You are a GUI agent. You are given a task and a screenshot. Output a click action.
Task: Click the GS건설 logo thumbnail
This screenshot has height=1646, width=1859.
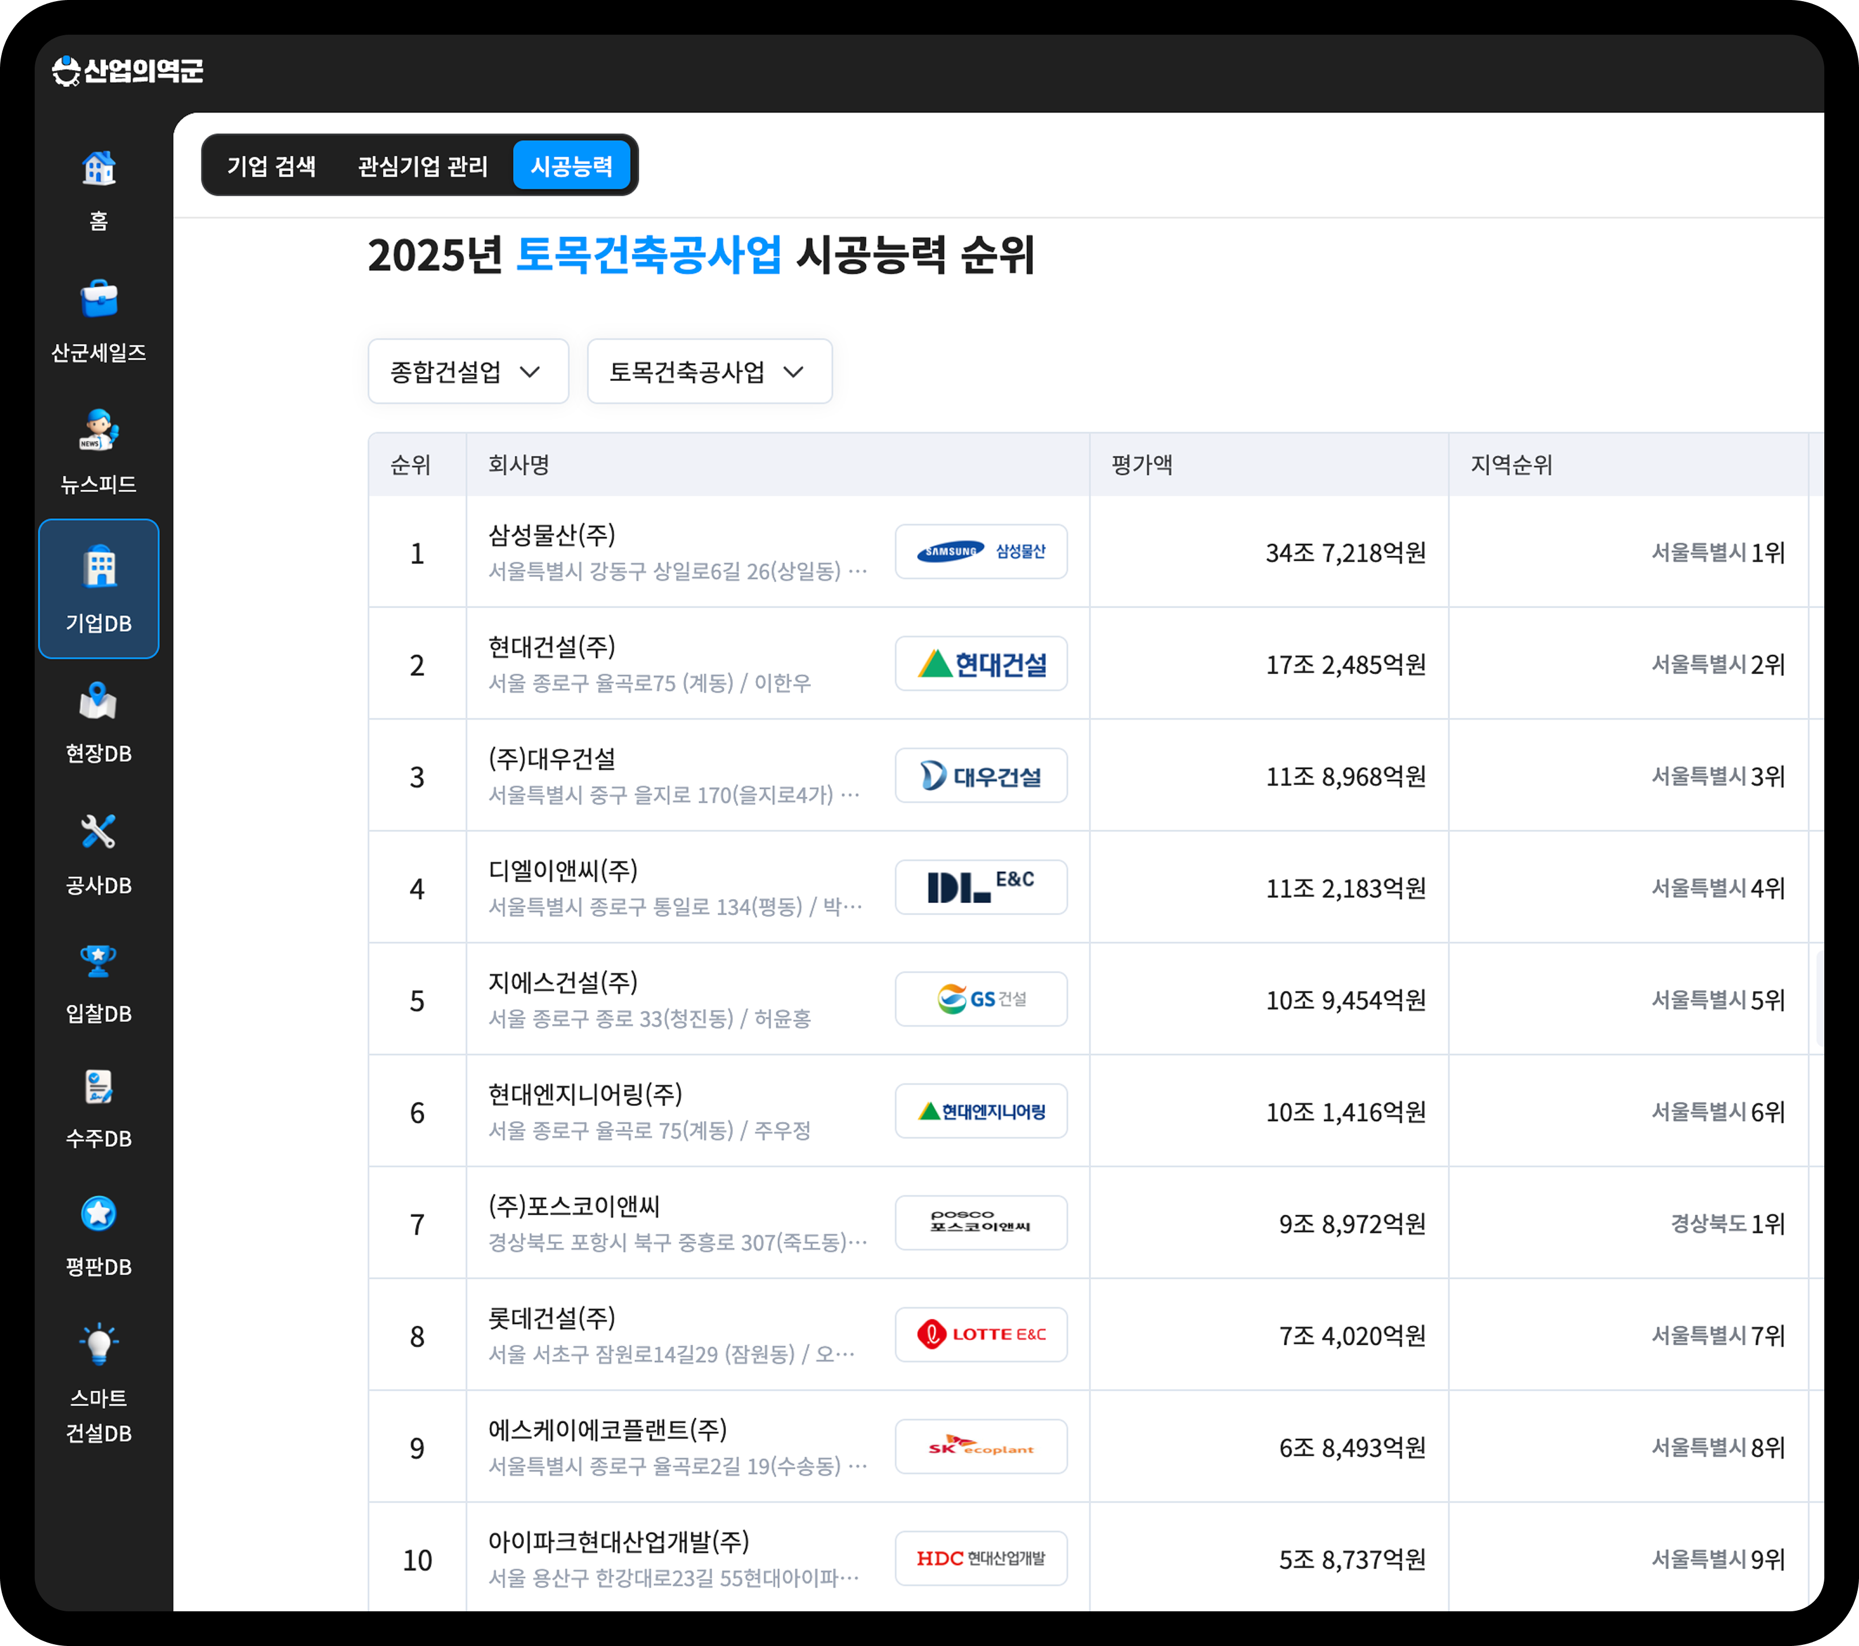pyautogui.click(x=980, y=999)
